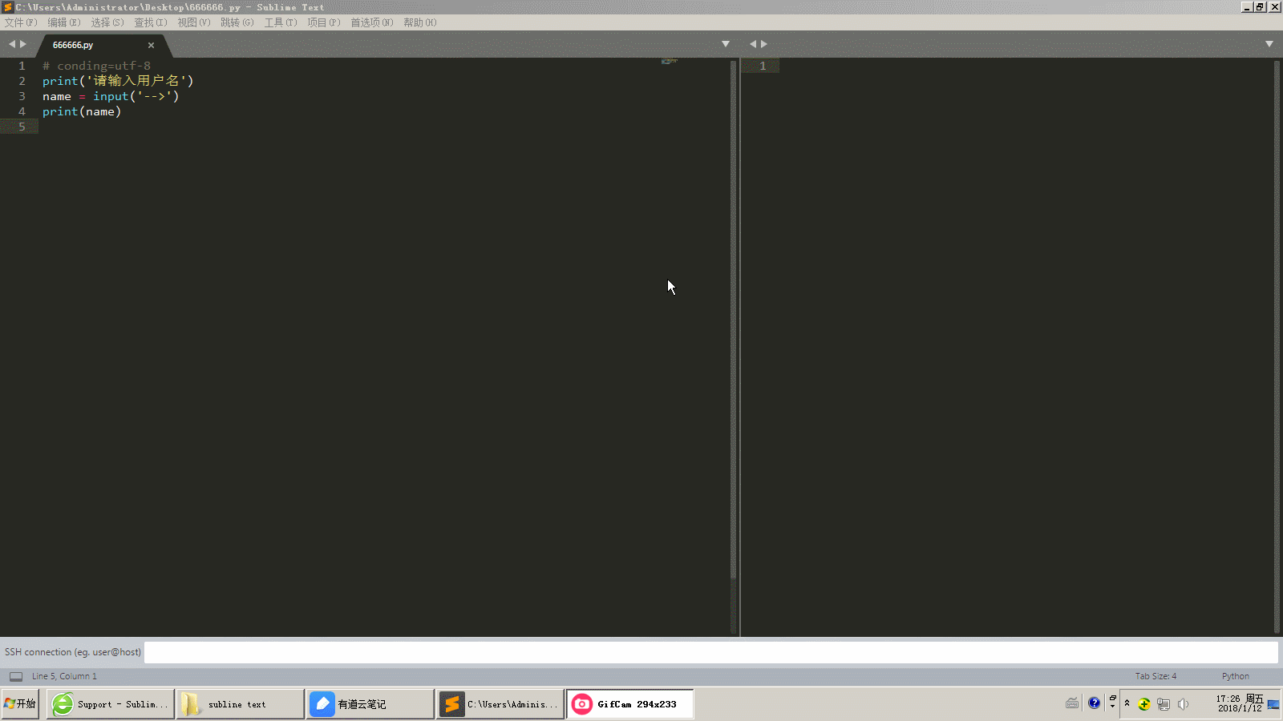Open the 'subline text' folder on taskbar
1283x721 pixels.
click(x=239, y=704)
